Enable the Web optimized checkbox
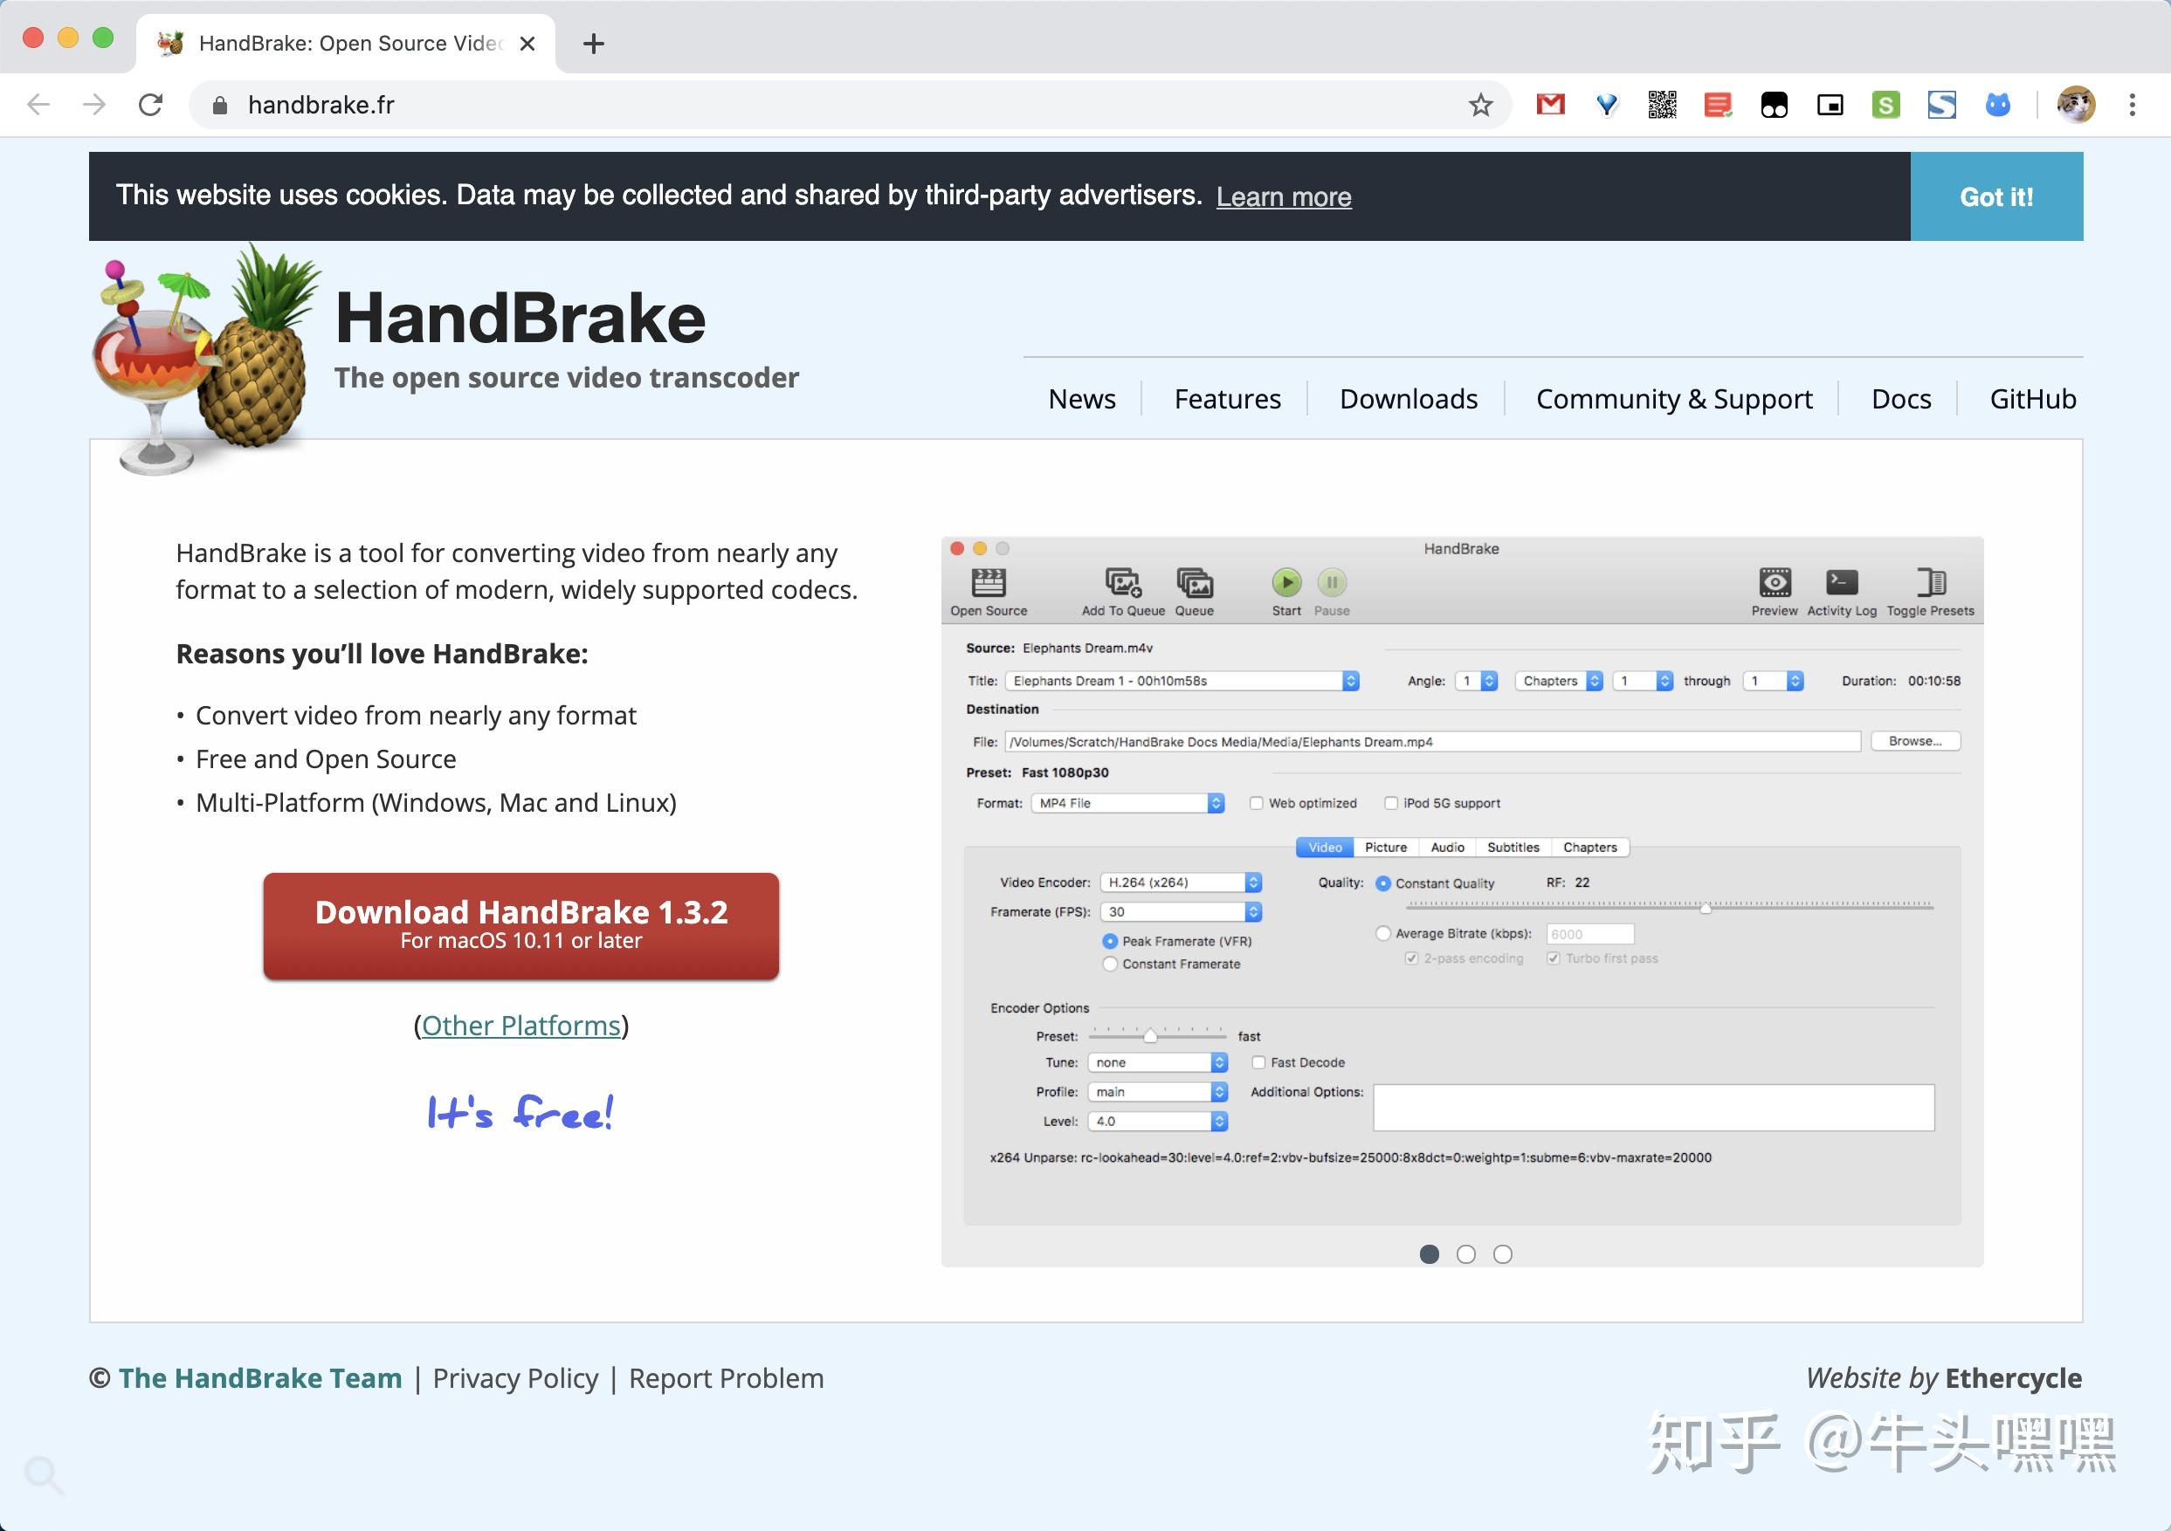Image resolution: width=2171 pixels, height=1531 pixels. click(x=1257, y=802)
